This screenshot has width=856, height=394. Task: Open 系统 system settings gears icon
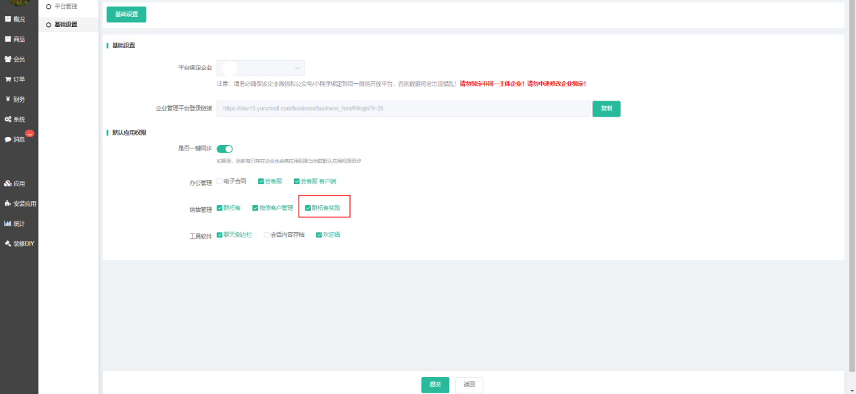coord(8,119)
